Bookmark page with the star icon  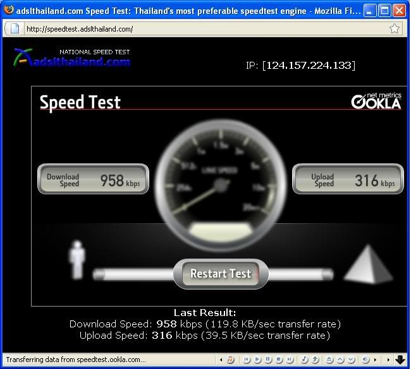tap(394, 28)
